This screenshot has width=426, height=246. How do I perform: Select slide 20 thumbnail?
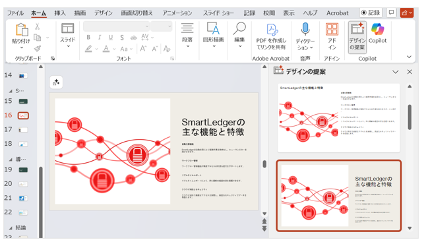23,184
